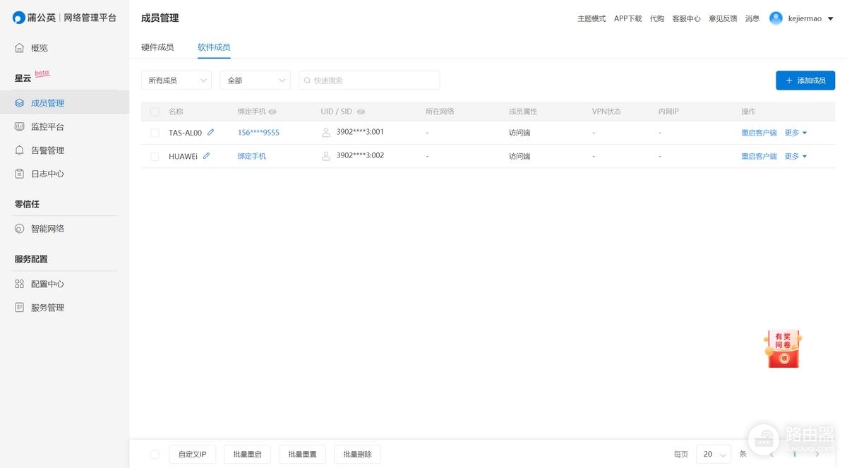Image resolution: width=847 pixels, height=468 pixels.
Task: Click the 概览 home icon in sidebar
Action: (x=20, y=48)
